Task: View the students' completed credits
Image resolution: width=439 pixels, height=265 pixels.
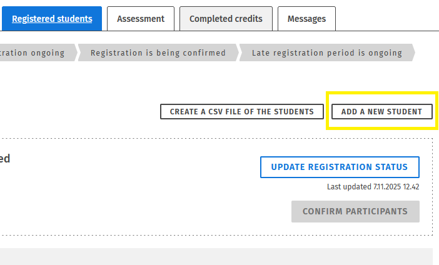Action: pos(226,19)
